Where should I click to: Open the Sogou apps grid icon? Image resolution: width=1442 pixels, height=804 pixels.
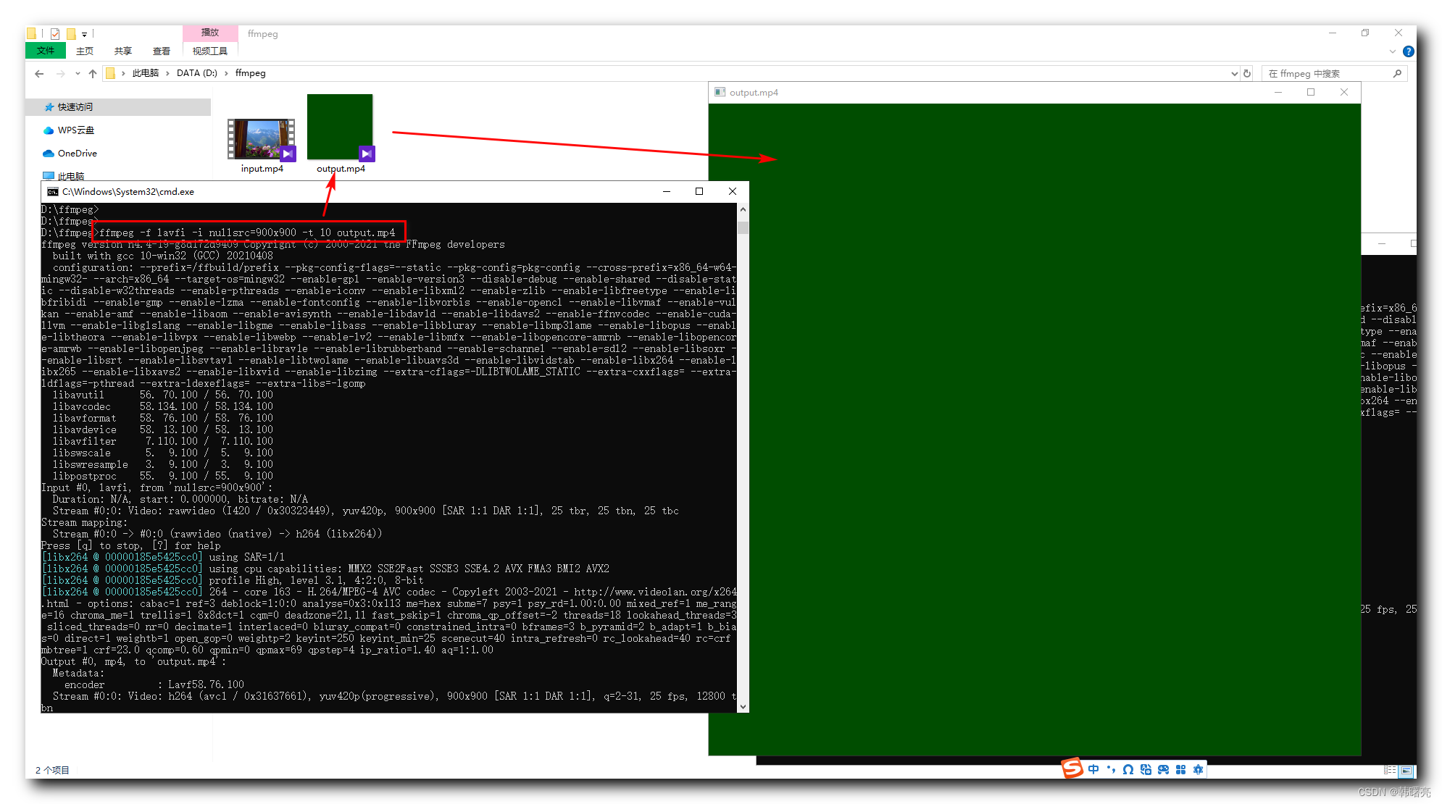[x=1181, y=769]
